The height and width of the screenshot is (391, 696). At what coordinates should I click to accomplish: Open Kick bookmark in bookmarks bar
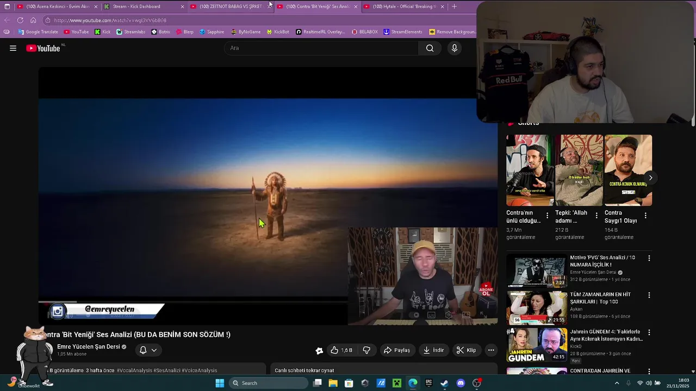tap(102, 31)
